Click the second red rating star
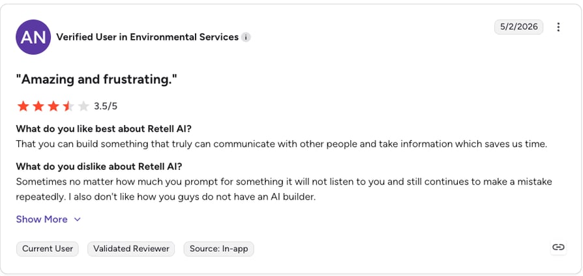The image size is (583, 276). pyautogui.click(x=38, y=106)
